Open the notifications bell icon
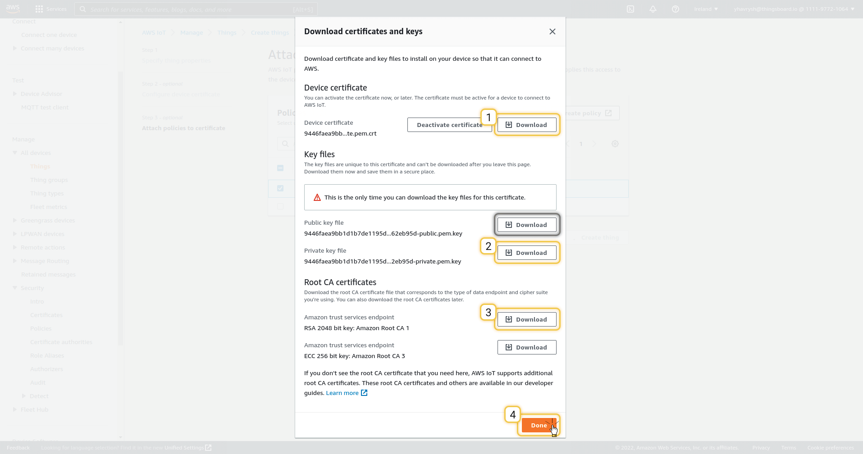This screenshot has height=454, width=863. [x=653, y=9]
